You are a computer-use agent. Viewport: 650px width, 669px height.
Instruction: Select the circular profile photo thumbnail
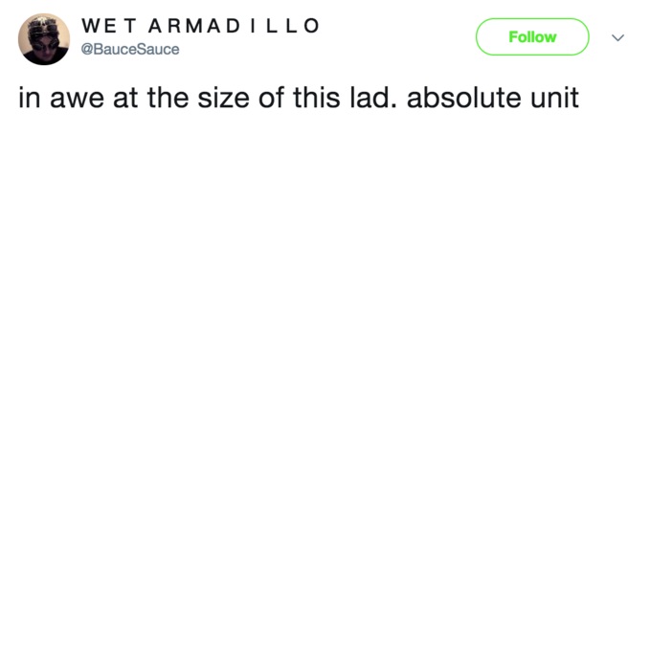point(43,39)
